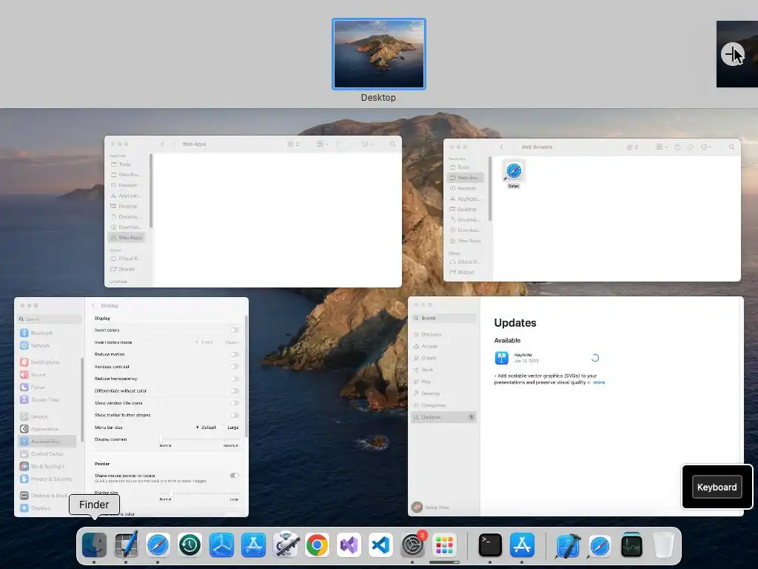Select Tools in Web Apps window sidebar
758x569 pixels.
click(x=126, y=164)
